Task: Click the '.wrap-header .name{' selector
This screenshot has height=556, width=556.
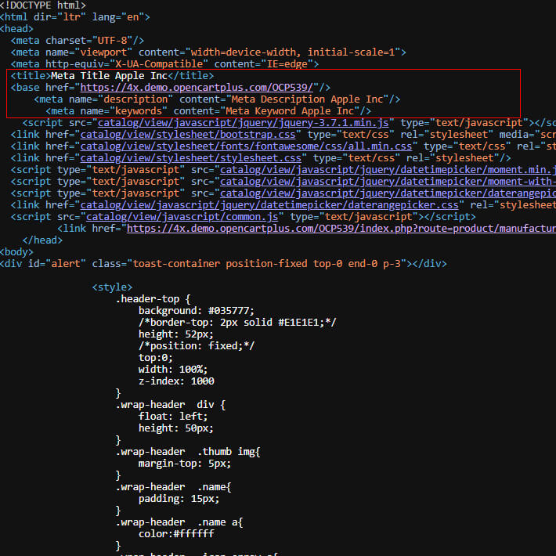Action: click(173, 487)
